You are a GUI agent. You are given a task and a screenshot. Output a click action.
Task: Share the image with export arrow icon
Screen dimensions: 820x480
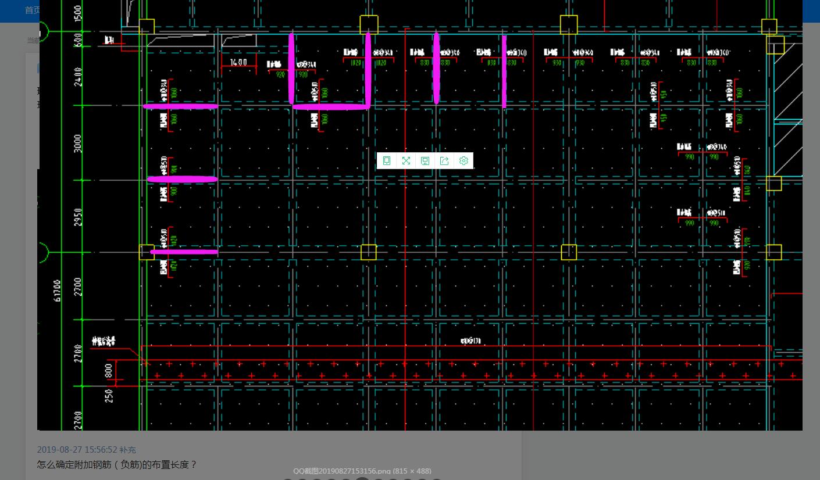tap(444, 161)
